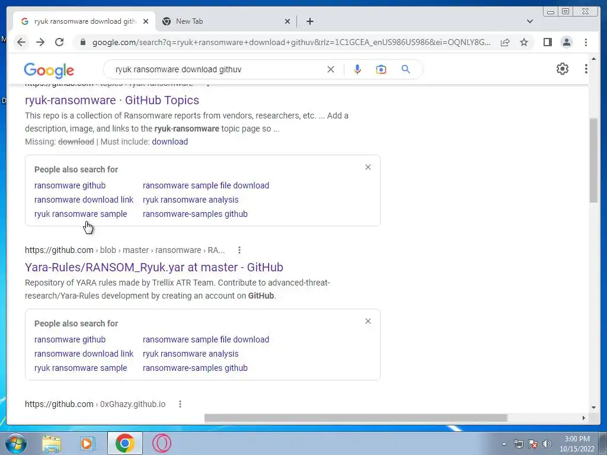Open ryuk-ransomware GitHub Topics result

[112, 100]
